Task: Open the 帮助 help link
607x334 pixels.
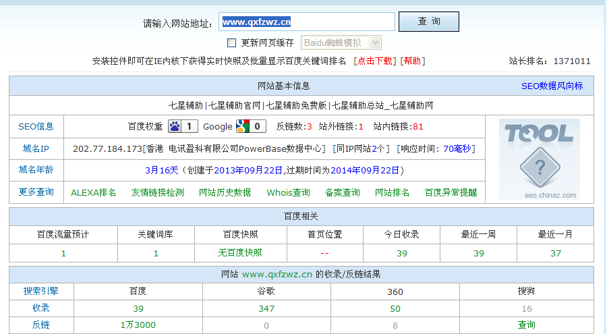Action: click(x=412, y=61)
